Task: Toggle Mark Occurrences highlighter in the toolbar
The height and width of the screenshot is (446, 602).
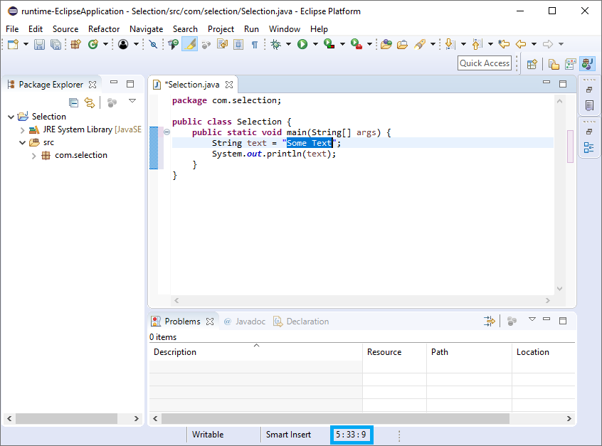Action: pyautogui.click(x=189, y=44)
